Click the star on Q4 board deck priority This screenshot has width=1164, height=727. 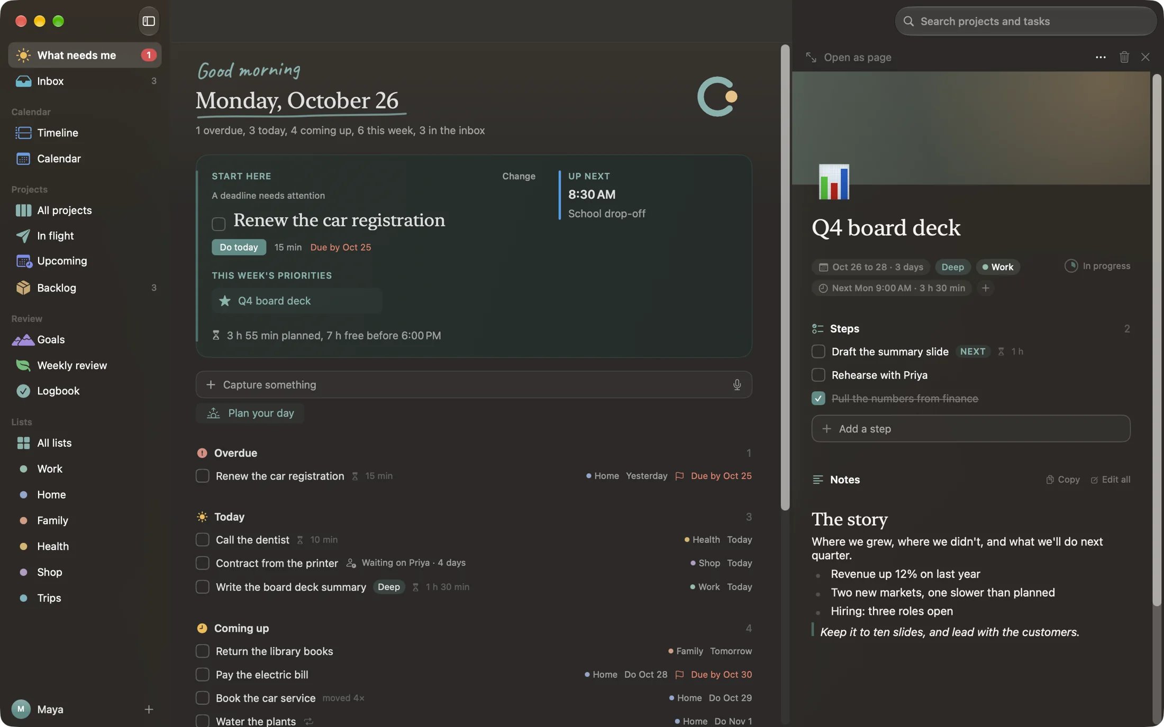click(x=224, y=301)
